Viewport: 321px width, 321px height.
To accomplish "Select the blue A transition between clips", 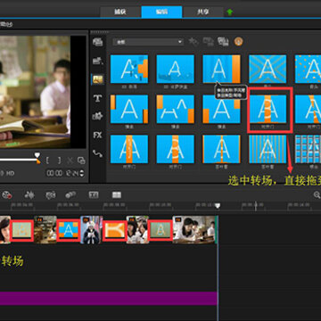I will (x=69, y=230).
